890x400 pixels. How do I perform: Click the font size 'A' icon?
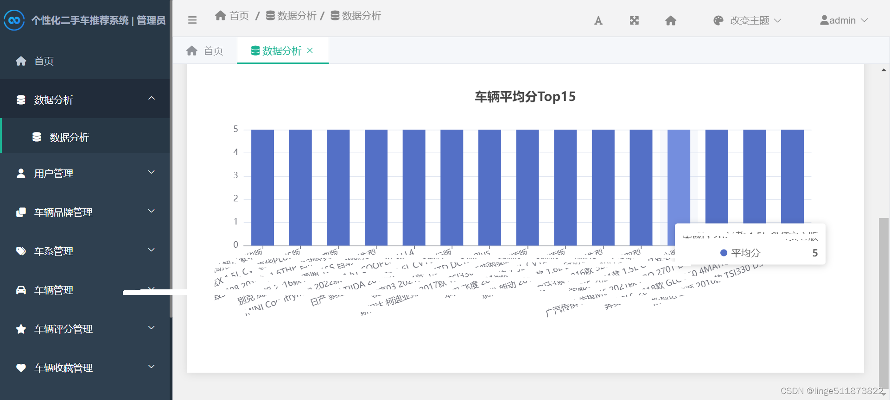pos(598,20)
